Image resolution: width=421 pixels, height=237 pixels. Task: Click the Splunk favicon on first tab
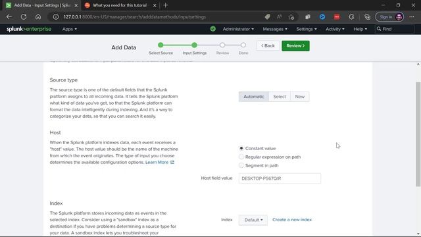(x=9, y=5)
